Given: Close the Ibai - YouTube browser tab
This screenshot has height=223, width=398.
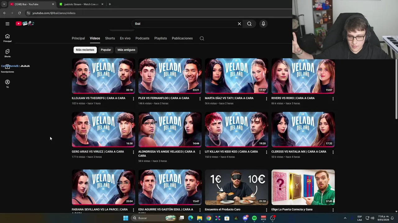Looking at the screenshot, I should click(53, 4).
